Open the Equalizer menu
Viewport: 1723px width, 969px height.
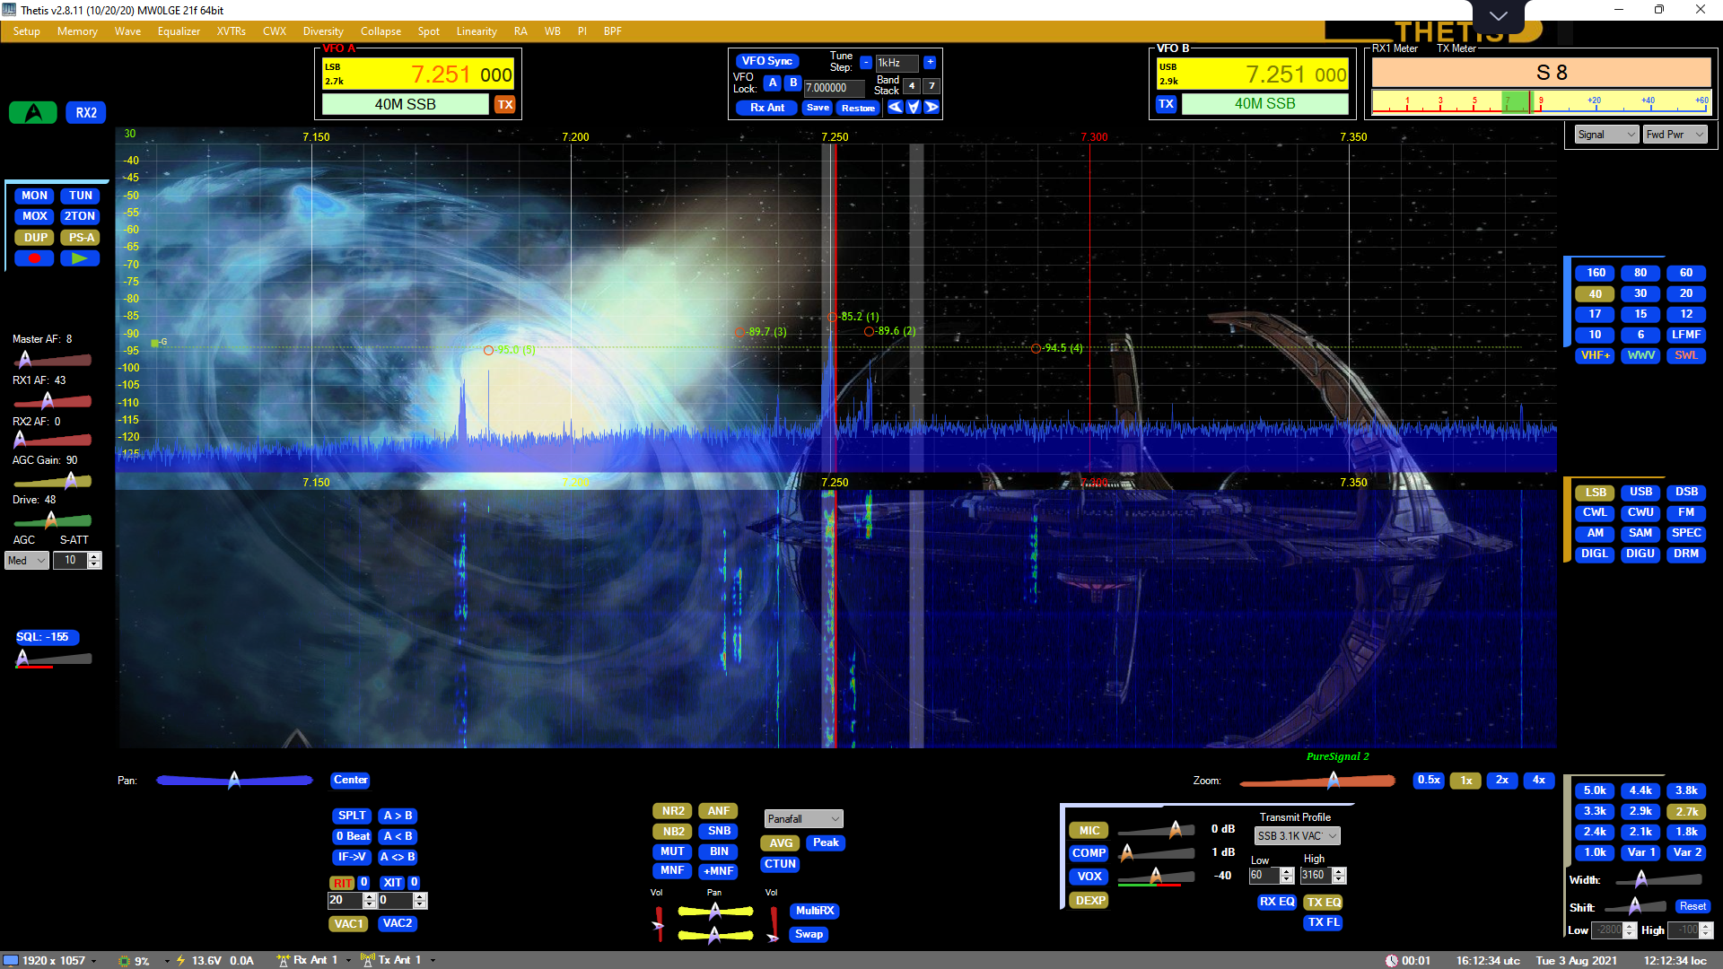click(x=179, y=31)
